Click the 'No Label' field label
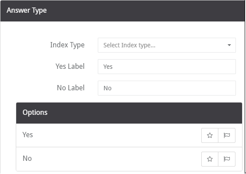The height and width of the screenshot is (174, 246). pyautogui.click(x=71, y=88)
